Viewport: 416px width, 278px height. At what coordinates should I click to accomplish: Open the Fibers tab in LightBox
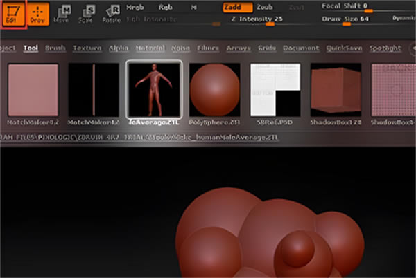click(208, 48)
